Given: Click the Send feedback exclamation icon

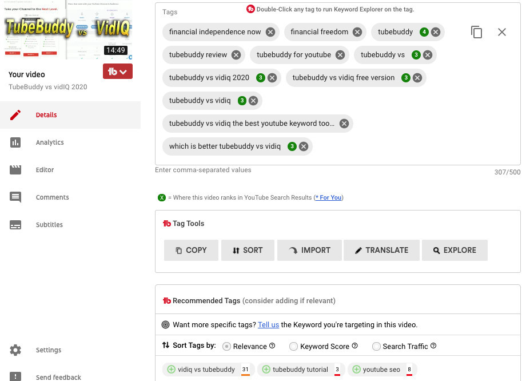Looking at the screenshot, I should pos(15,376).
